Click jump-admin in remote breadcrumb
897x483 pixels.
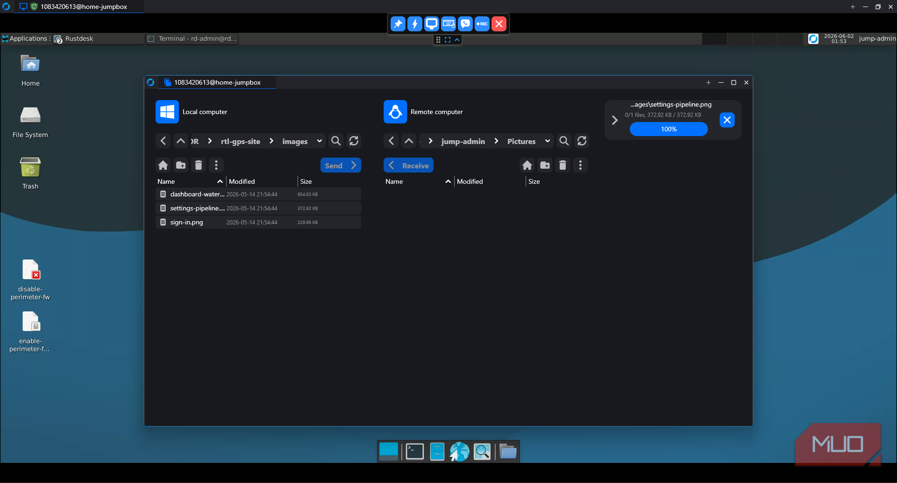click(x=463, y=141)
